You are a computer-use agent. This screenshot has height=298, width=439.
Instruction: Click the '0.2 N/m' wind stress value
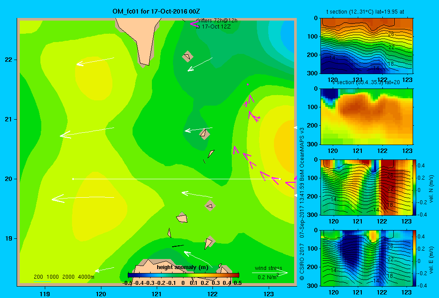267,277
